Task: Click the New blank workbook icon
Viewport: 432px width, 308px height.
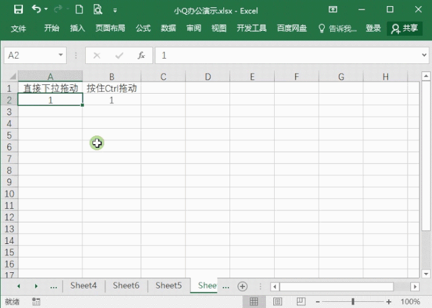Action: pyautogui.click(x=80, y=9)
